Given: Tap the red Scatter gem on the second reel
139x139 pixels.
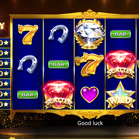Looking at the screenshot, I should click(x=59, y=95).
